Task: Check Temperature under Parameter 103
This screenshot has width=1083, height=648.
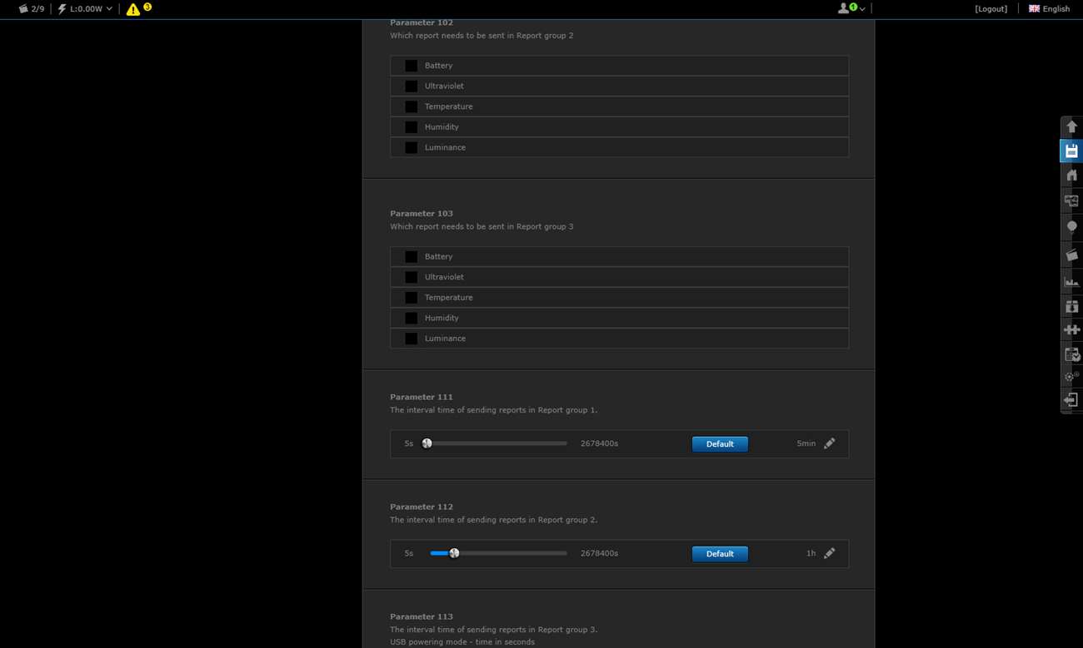Action: pos(412,298)
